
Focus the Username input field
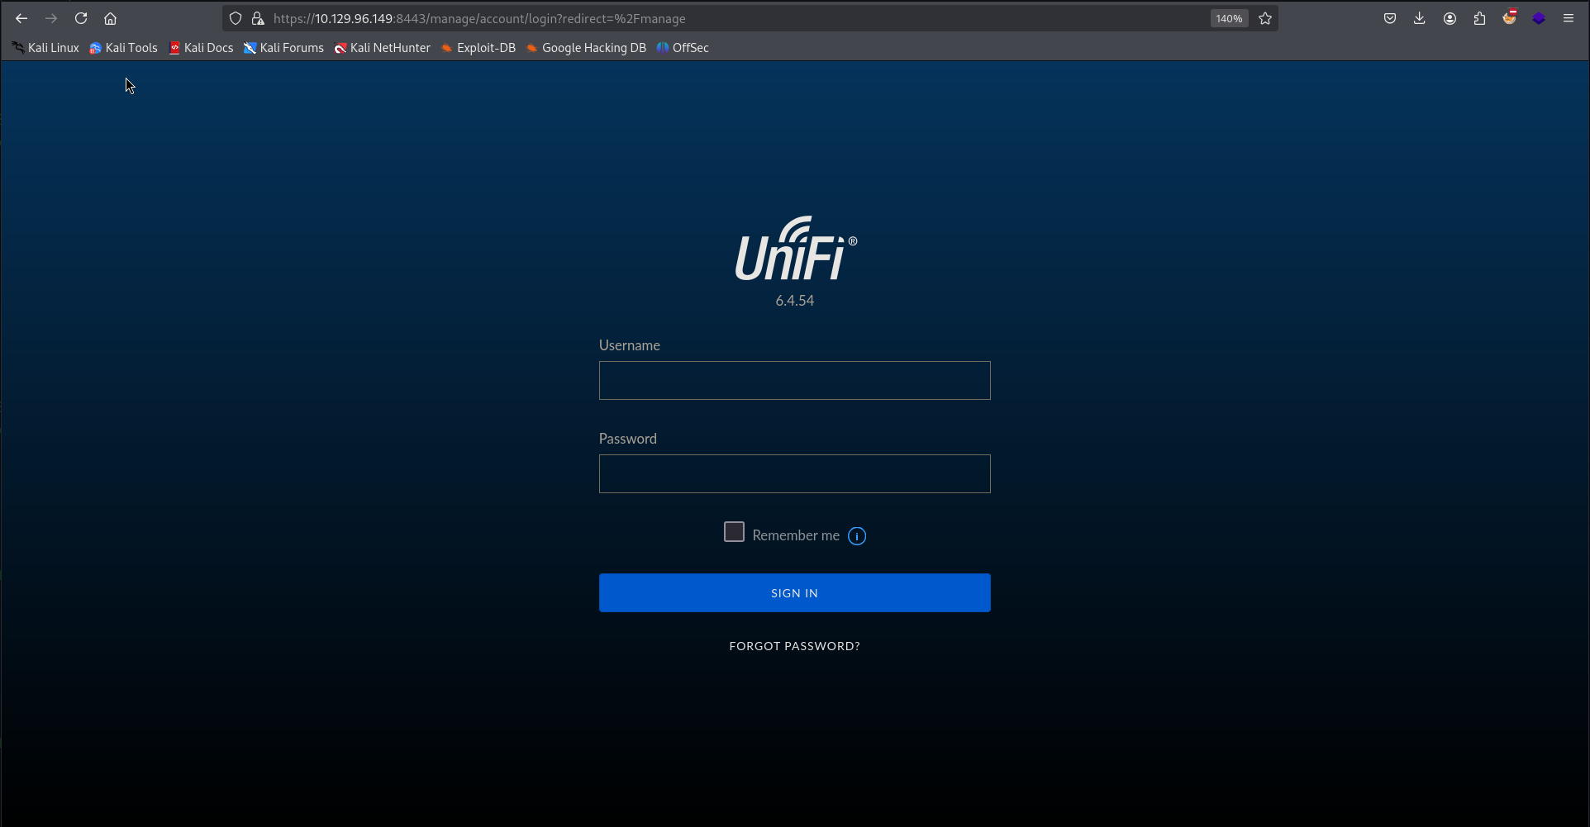point(794,381)
